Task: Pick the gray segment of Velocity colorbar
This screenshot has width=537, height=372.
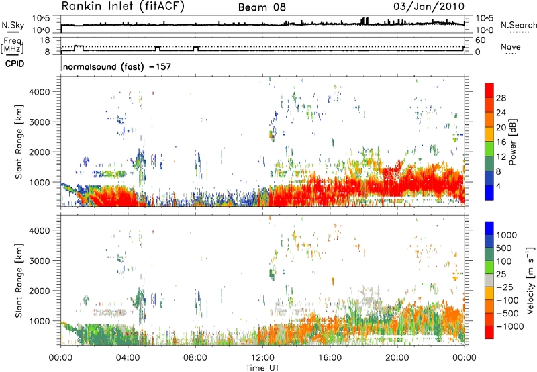Action: 489,280
